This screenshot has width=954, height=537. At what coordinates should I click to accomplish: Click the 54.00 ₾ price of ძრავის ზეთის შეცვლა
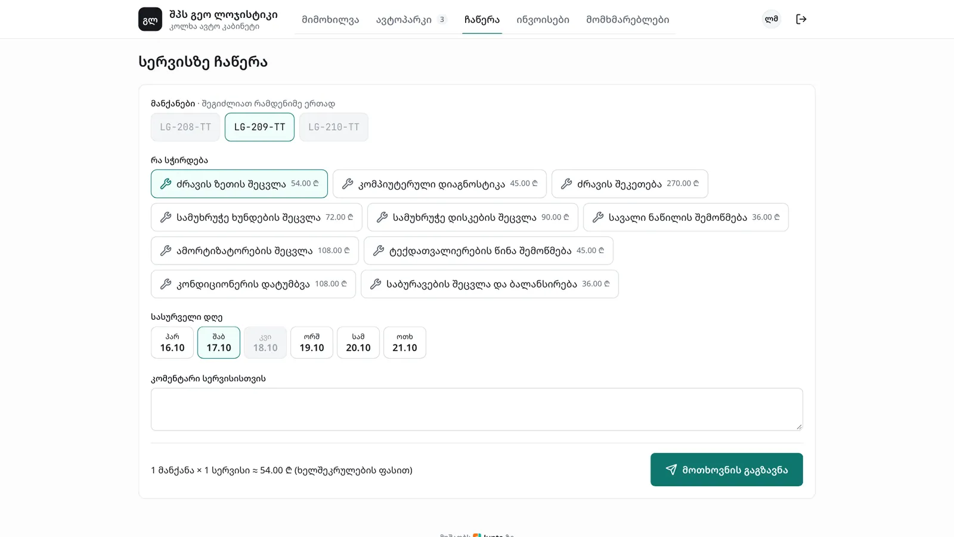point(305,184)
